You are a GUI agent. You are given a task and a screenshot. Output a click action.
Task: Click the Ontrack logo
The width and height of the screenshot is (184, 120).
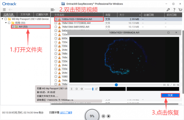click(9, 4)
